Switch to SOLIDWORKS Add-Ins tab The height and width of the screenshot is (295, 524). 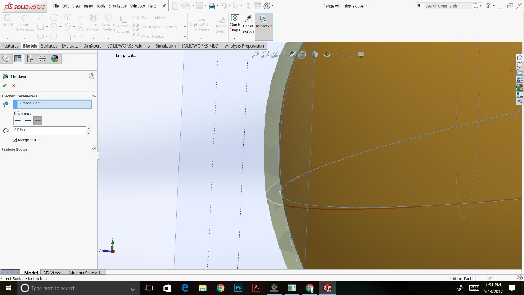128,46
